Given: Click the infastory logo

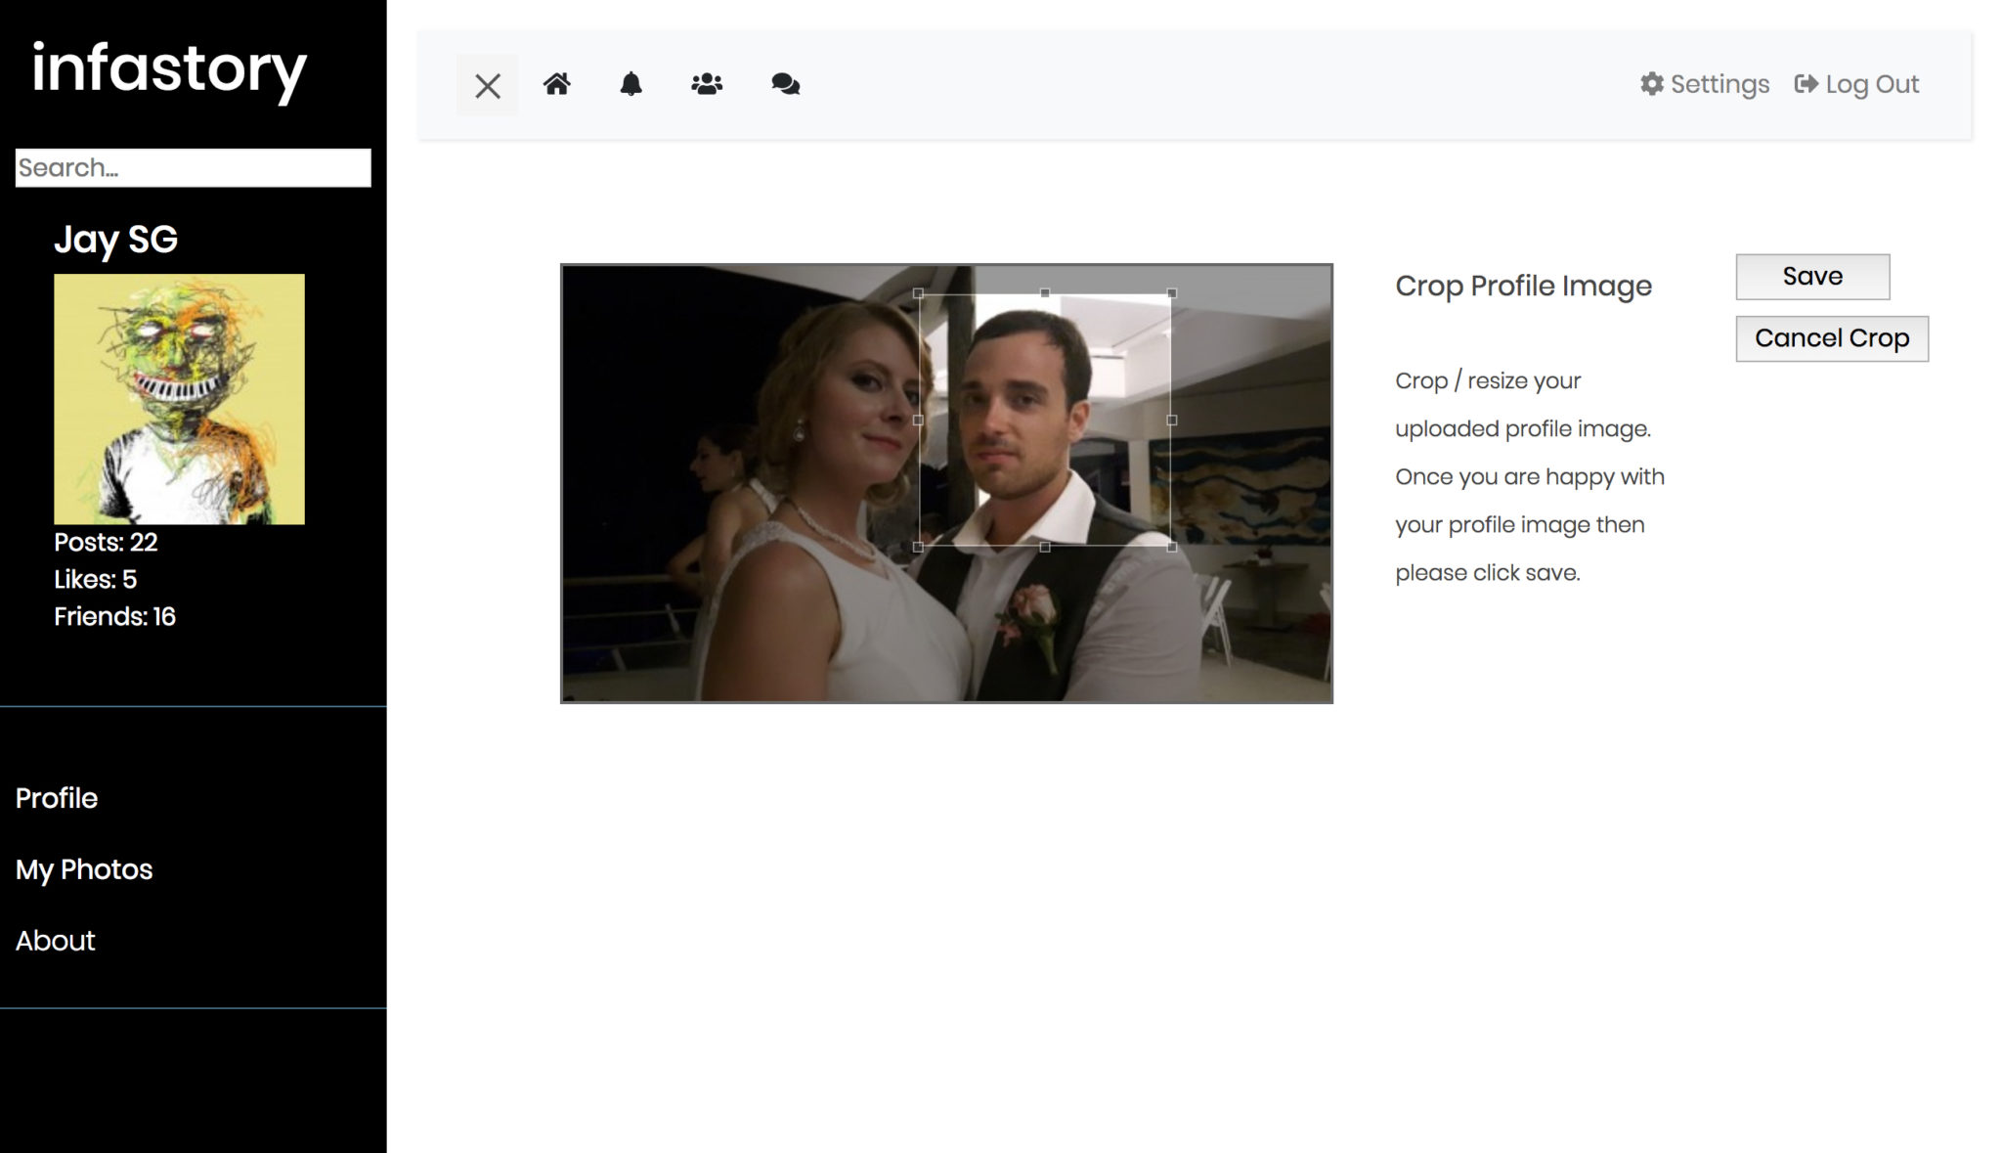Looking at the screenshot, I should click(x=169, y=69).
